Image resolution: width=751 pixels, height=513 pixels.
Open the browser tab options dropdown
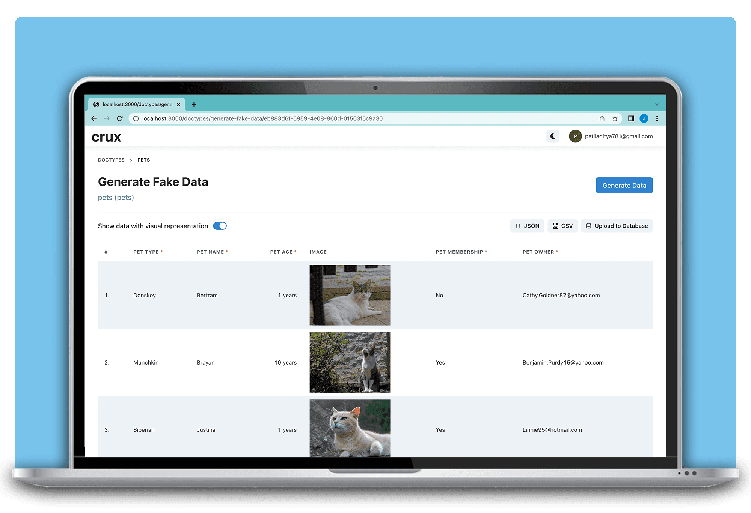pyautogui.click(x=655, y=104)
